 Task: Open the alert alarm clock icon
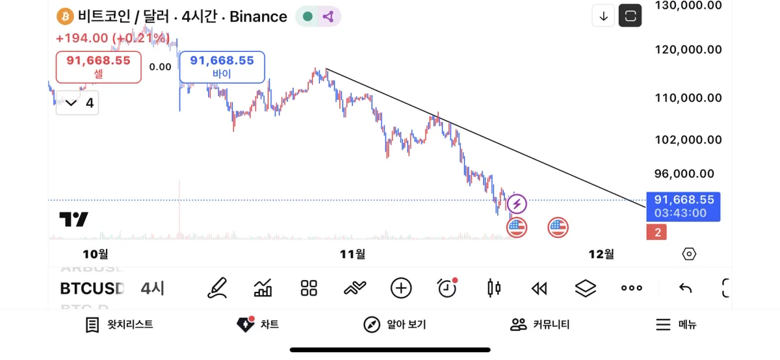click(447, 288)
